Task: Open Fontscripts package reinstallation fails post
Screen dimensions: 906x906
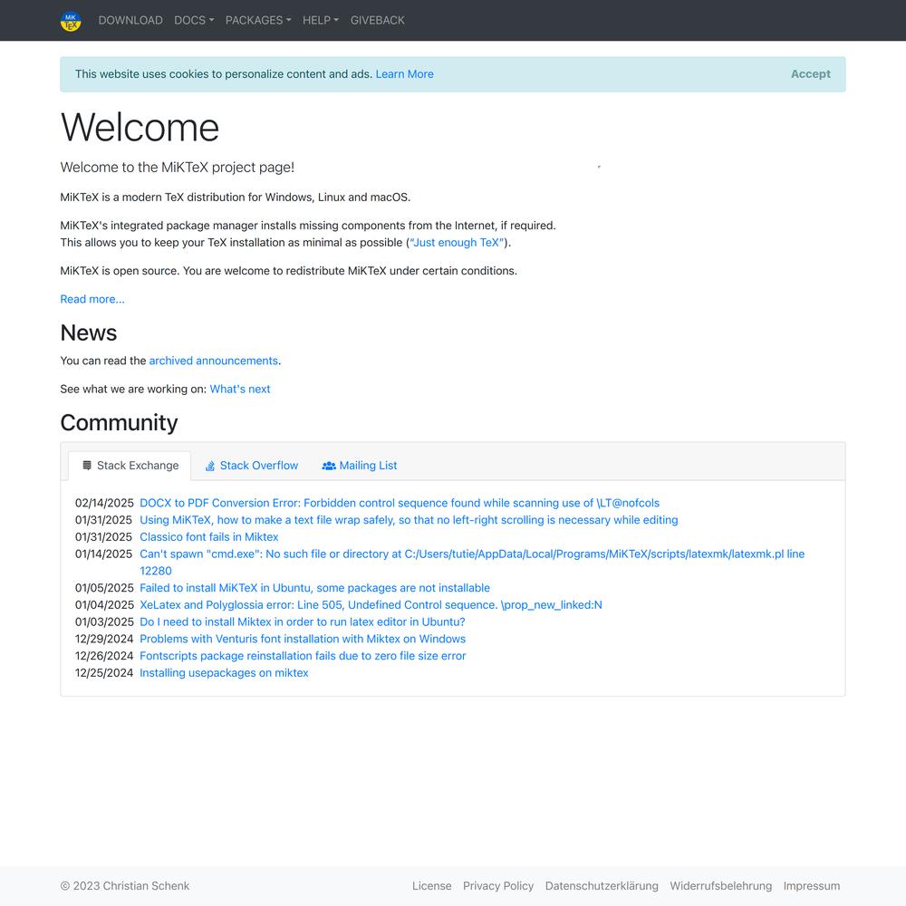Action: [303, 656]
